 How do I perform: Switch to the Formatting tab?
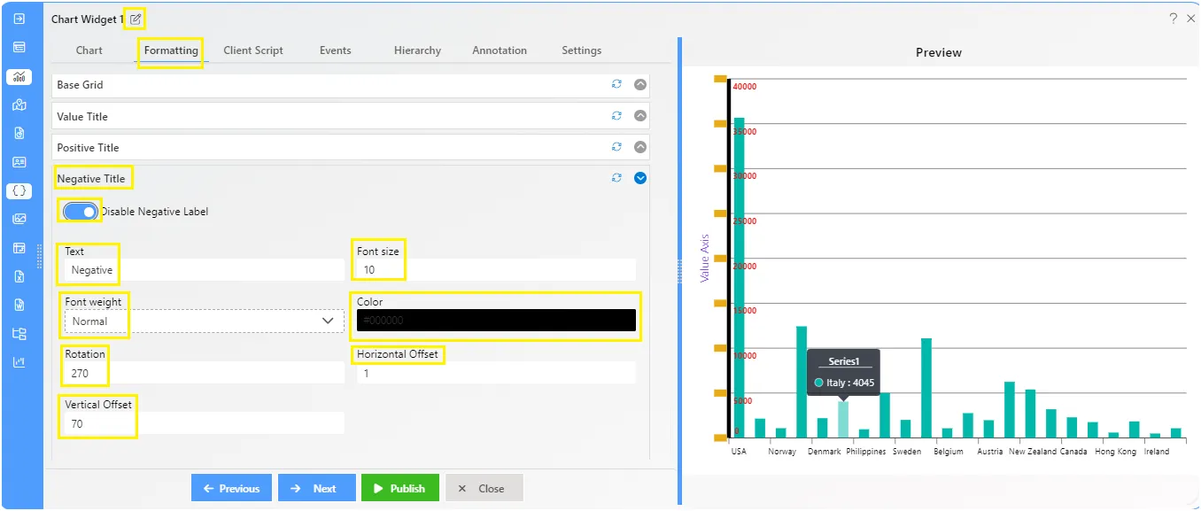[x=171, y=50]
